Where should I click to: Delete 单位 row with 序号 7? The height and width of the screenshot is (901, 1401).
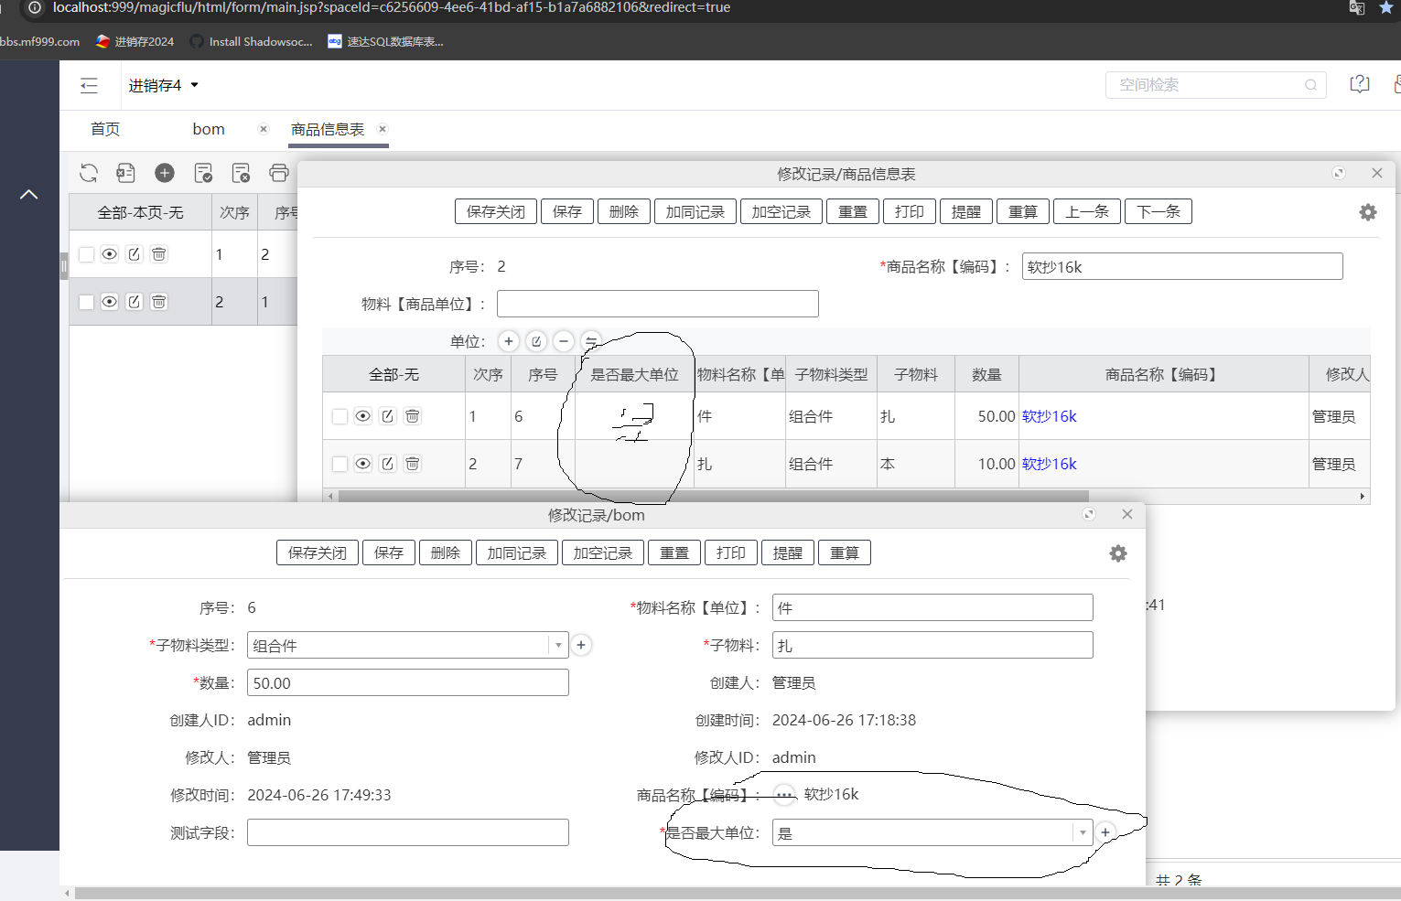click(413, 464)
